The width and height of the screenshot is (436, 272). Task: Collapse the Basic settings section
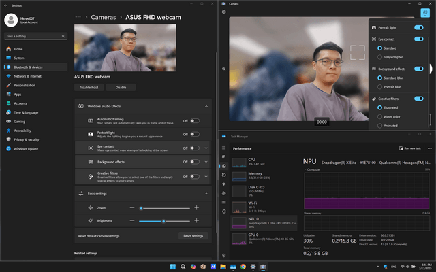pos(206,194)
